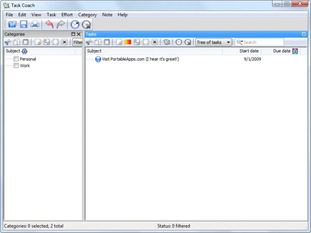Click sort arrow on Due date column

pos(295,51)
